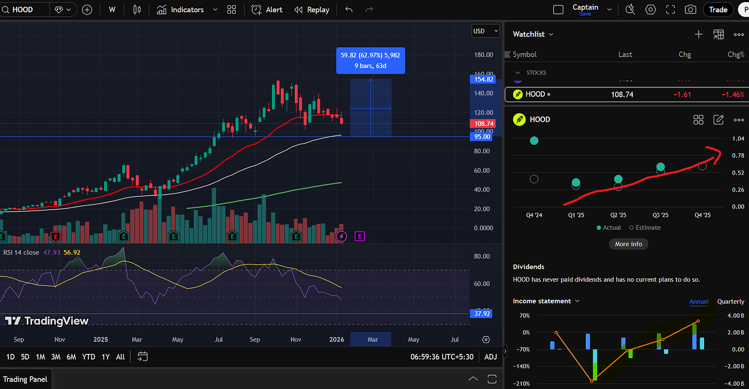Open the layout setup square icon
The width and height of the screenshot is (749, 389).
click(x=558, y=10)
